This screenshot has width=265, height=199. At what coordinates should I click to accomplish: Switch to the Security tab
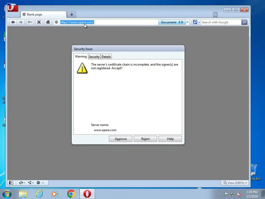94,57
